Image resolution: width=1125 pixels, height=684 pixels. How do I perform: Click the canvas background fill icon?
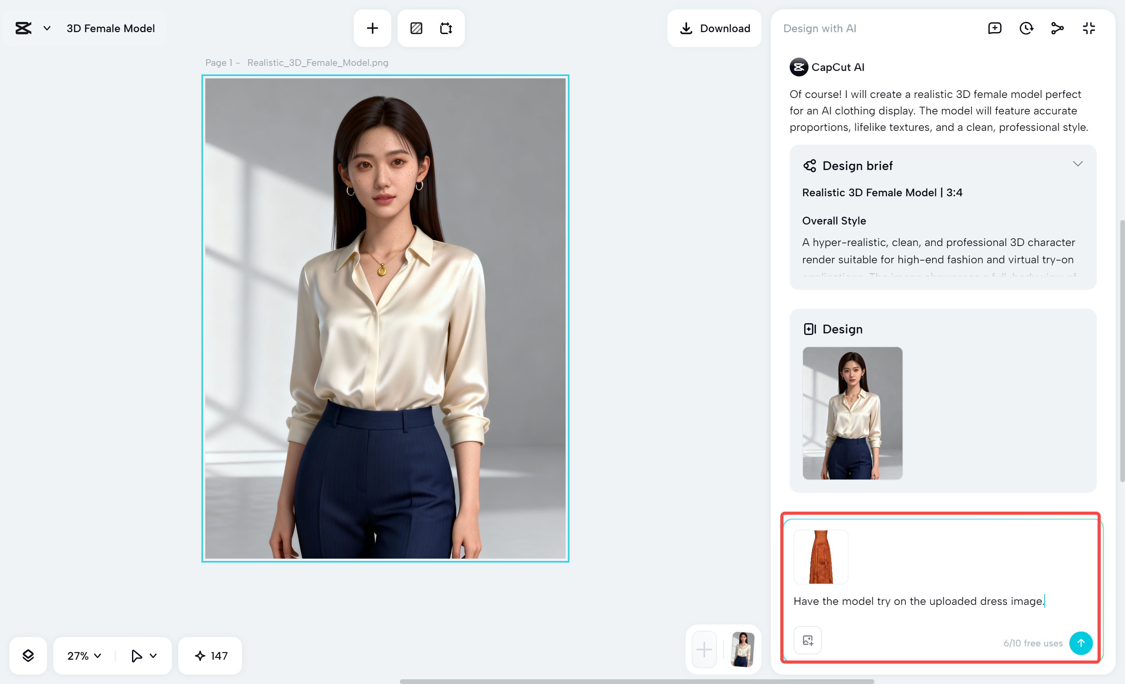416,28
